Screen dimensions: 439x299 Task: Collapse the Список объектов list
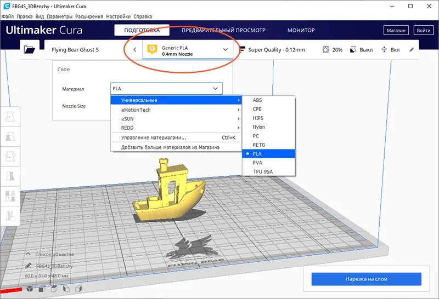coord(29,254)
